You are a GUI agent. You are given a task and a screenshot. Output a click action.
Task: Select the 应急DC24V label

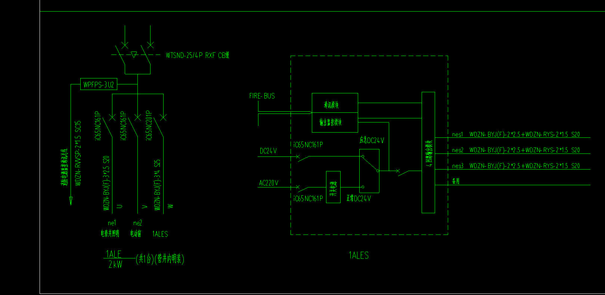pyautogui.click(x=372, y=140)
